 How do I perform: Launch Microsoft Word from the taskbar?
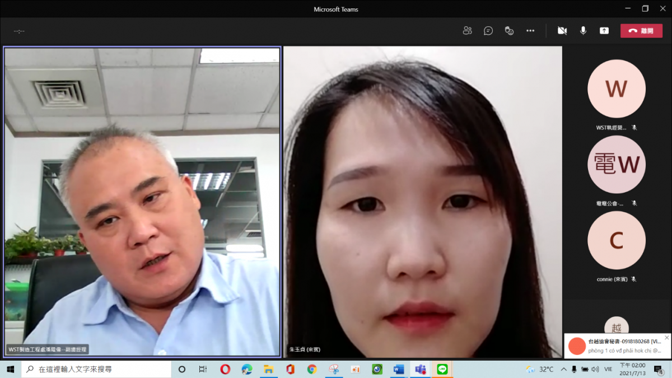[398, 370]
